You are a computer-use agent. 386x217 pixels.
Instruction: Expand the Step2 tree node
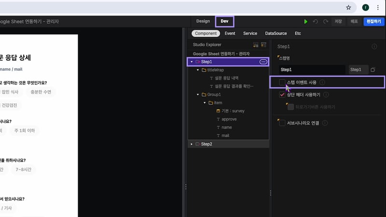(x=192, y=144)
